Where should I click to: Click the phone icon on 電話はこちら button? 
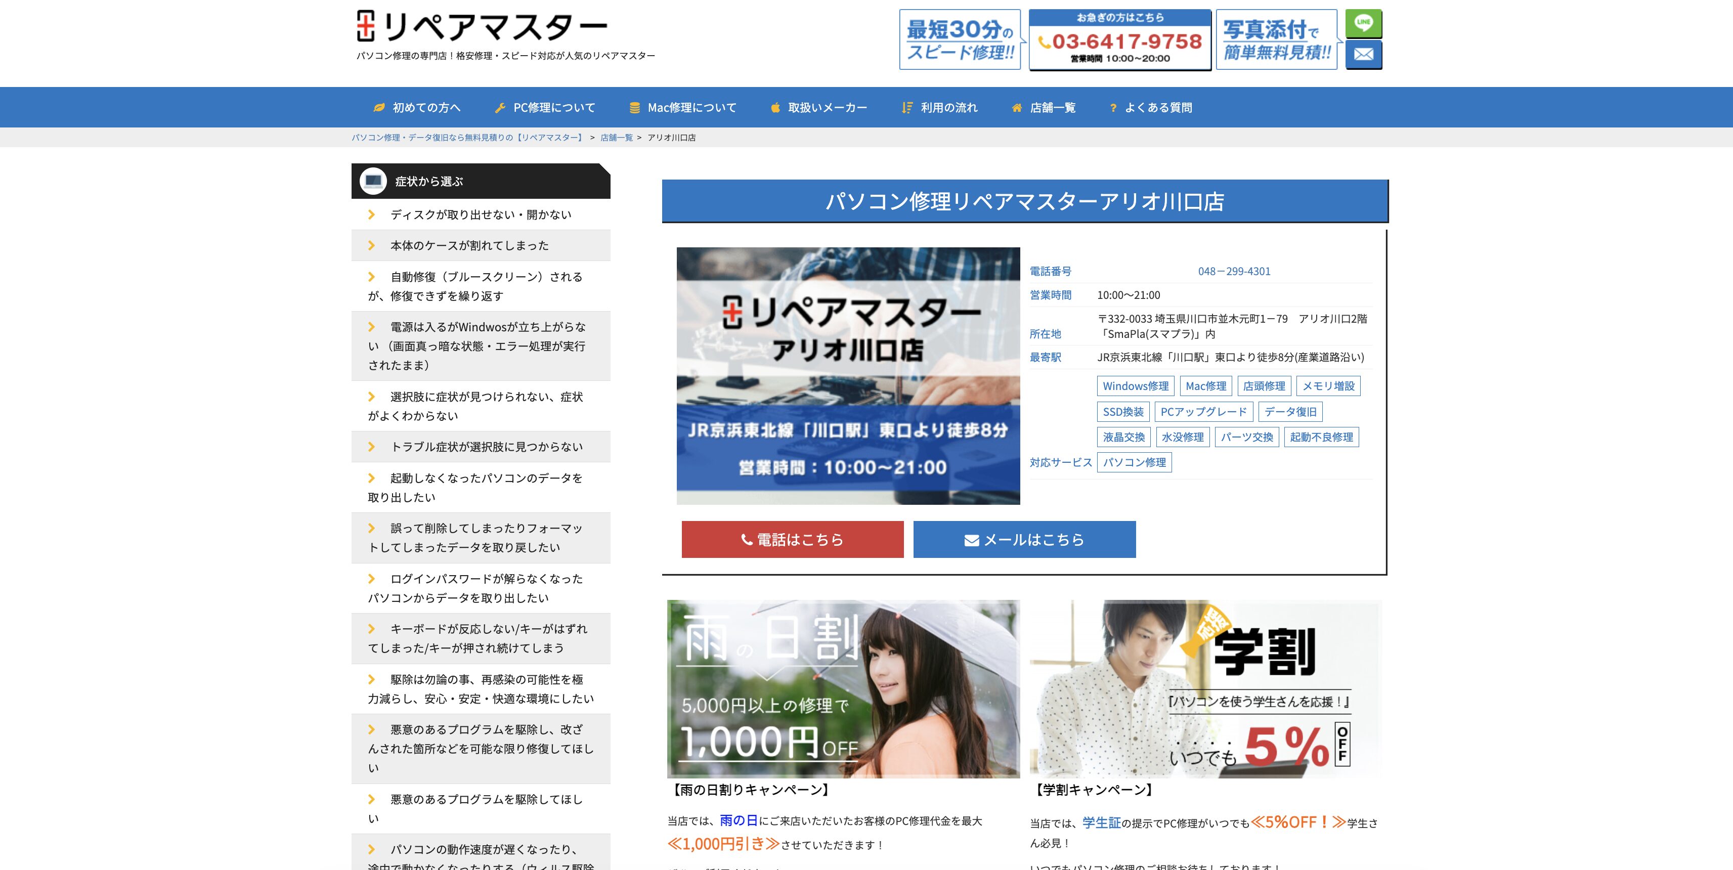pos(746,540)
